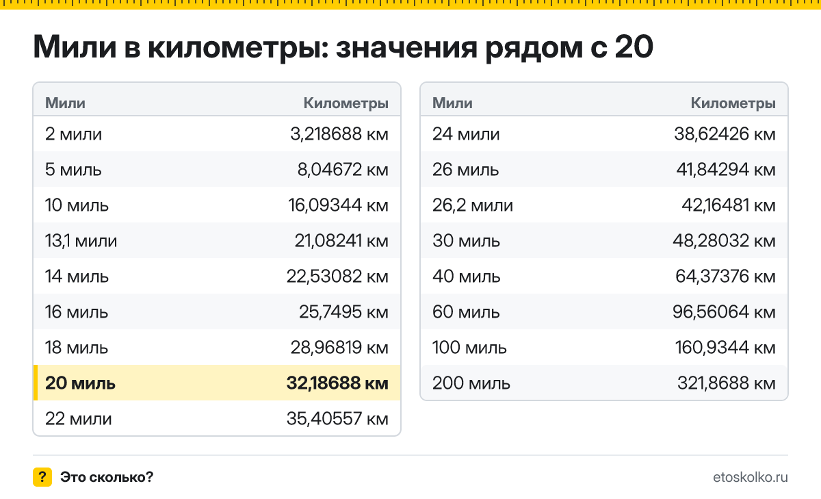Select the '5 миль' cell
Image resolution: width=821 pixels, height=499 pixels.
point(73,170)
